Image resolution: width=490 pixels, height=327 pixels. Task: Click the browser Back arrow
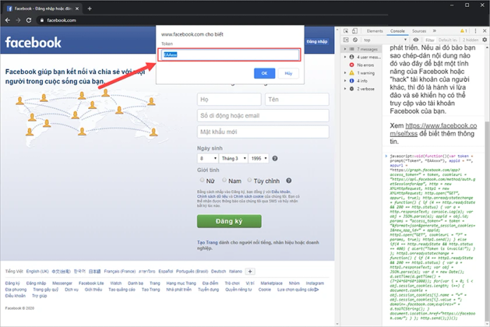(x=8, y=20)
